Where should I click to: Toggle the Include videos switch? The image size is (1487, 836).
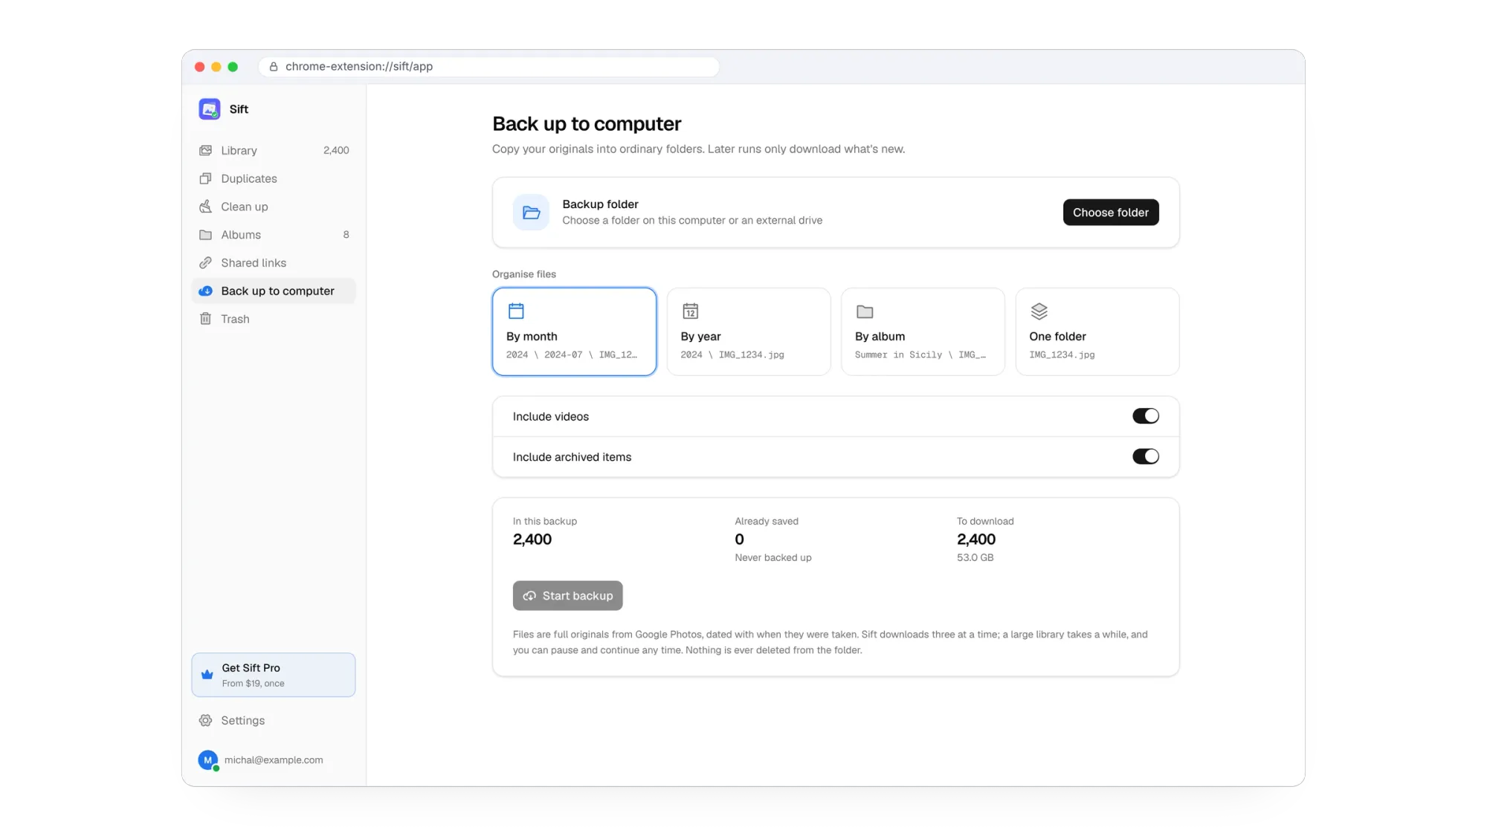pos(1145,416)
